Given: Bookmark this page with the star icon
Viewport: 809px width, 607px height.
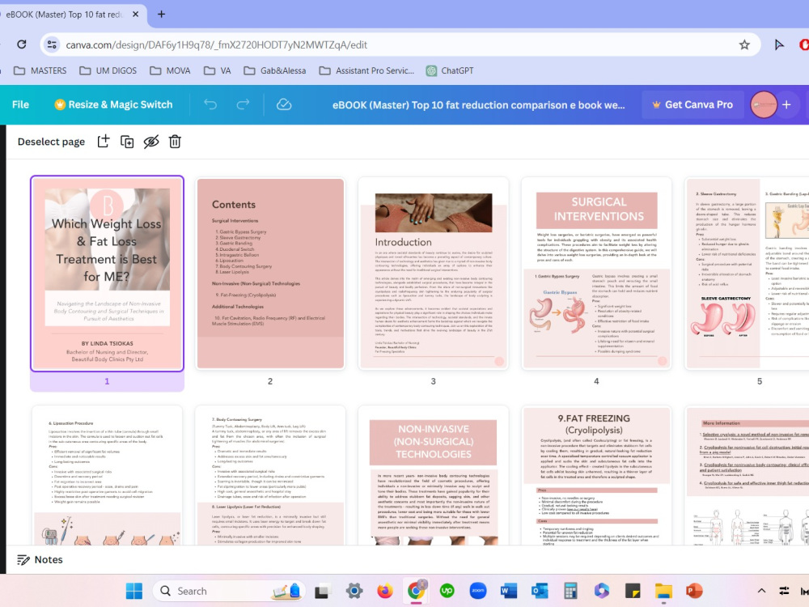Looking at the screenshot, I should point(744,45).
